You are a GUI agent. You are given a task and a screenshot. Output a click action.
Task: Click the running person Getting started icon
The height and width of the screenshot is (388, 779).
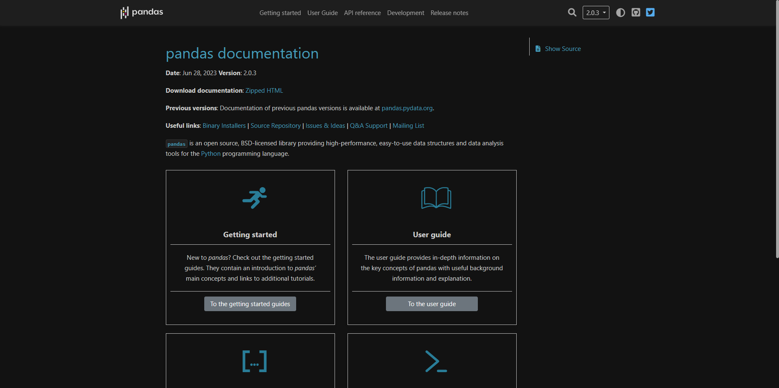coord(254,198)
